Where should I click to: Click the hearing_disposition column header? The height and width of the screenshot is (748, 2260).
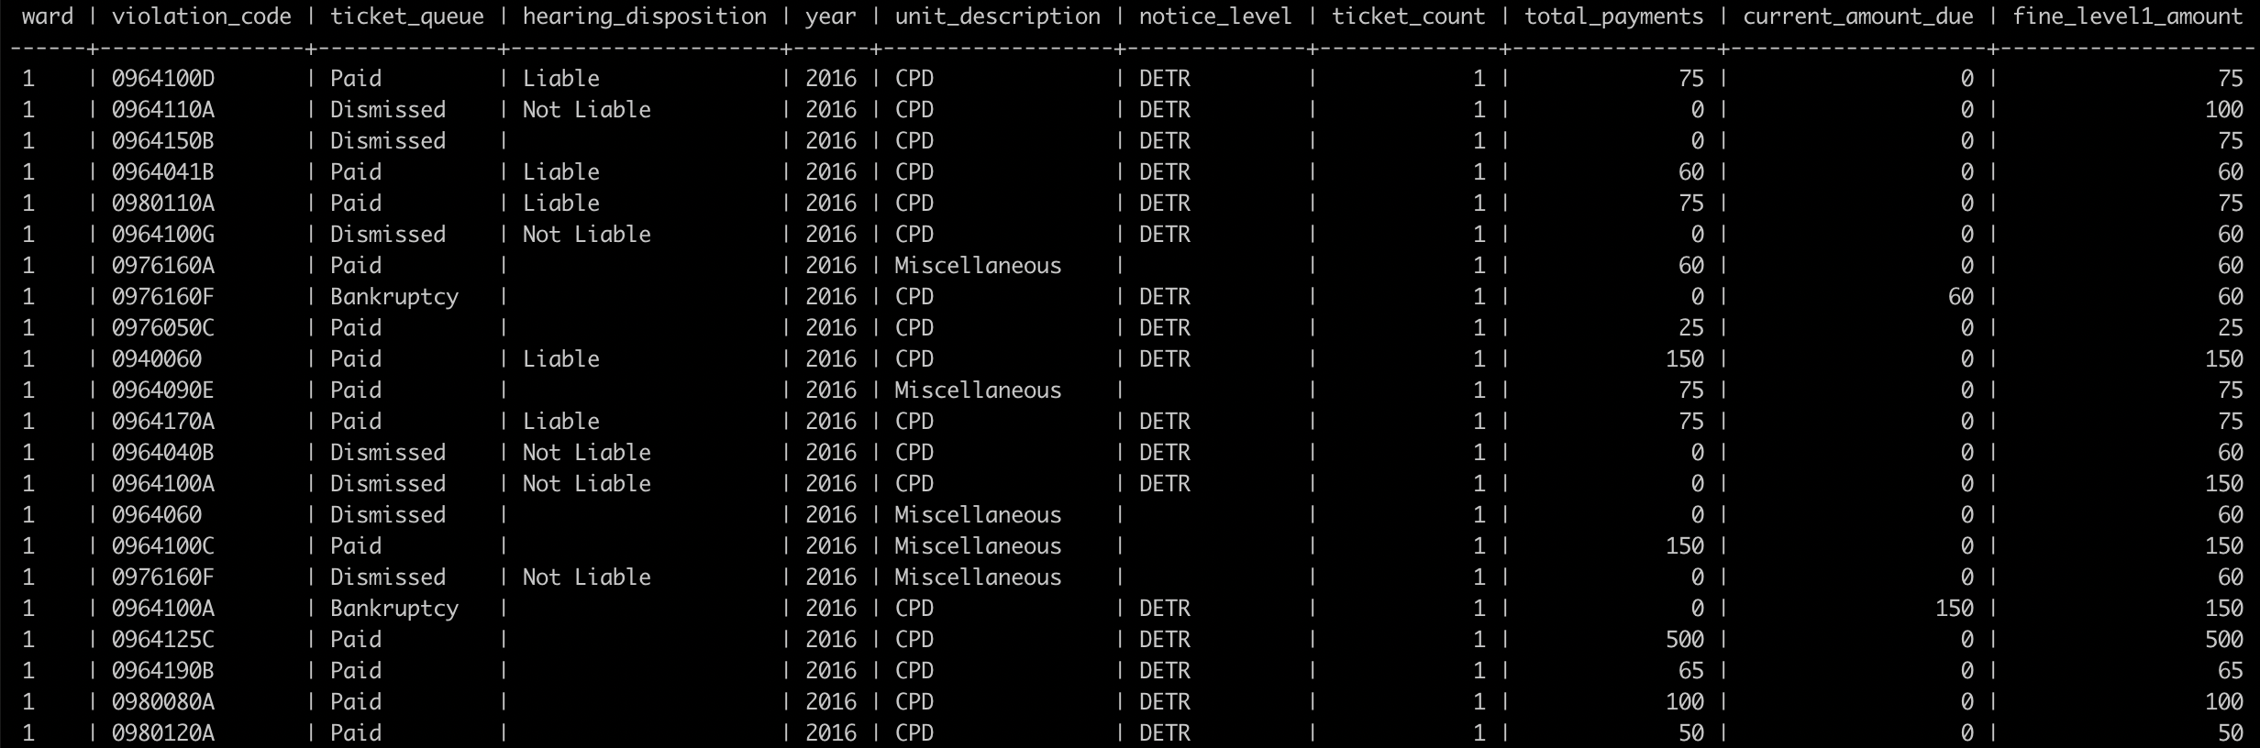click(644, 16)
